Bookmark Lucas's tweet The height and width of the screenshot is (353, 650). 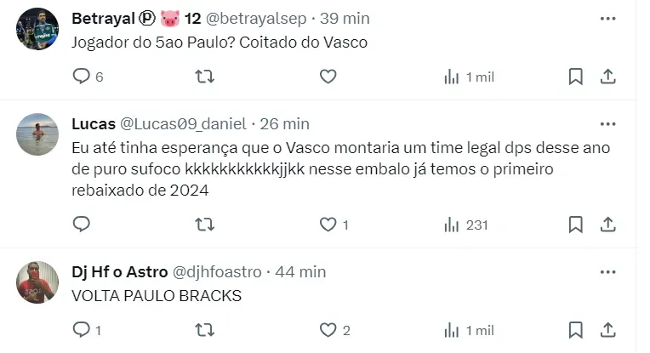click(575, 225)
